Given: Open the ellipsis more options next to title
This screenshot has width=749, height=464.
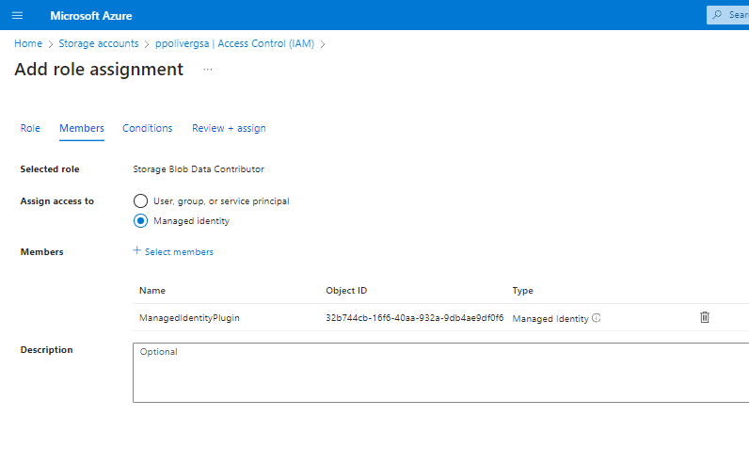Looking at the screenshot, I should [207, 70].
